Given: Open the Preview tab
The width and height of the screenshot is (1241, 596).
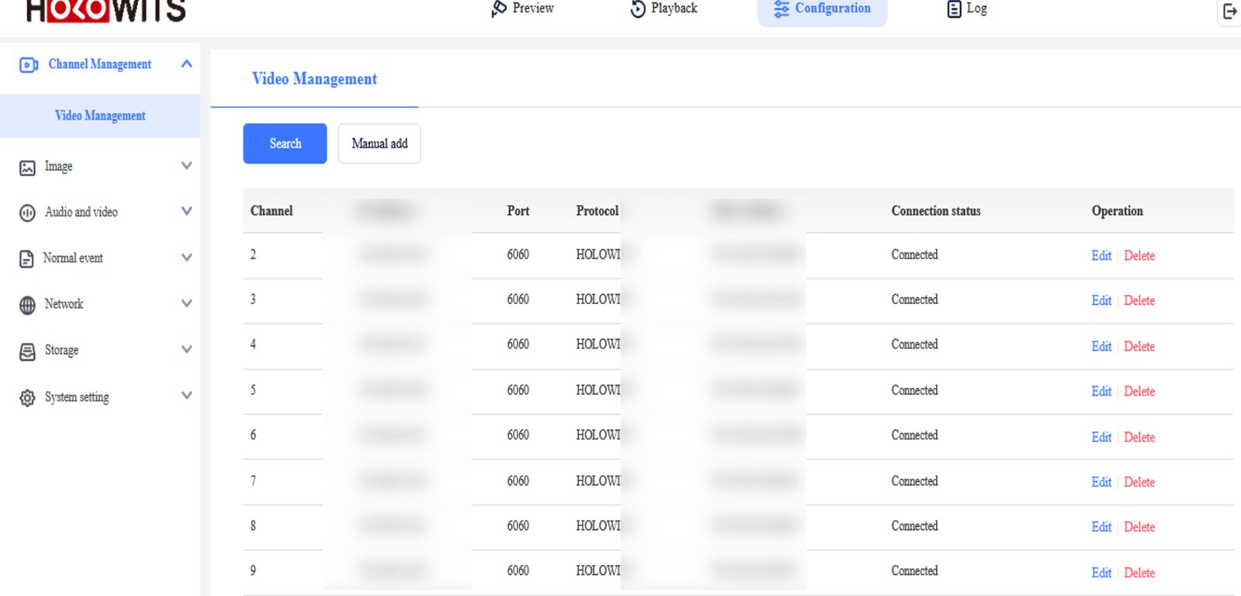Looking at the screenshot, I should (523, 9).
